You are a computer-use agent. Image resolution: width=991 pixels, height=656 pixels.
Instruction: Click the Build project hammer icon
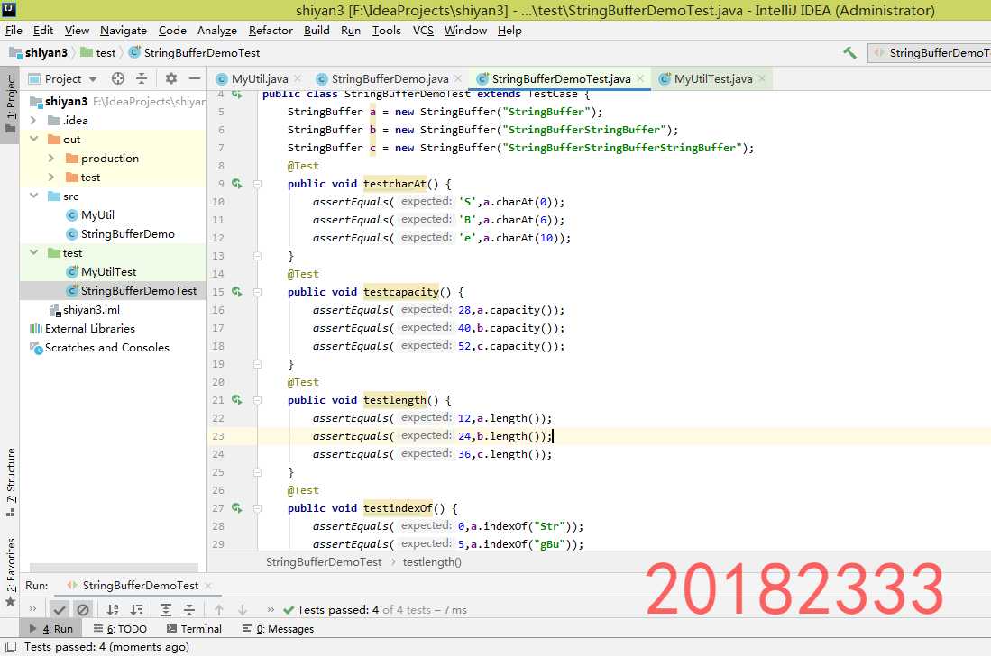click(x=850, y=53)
